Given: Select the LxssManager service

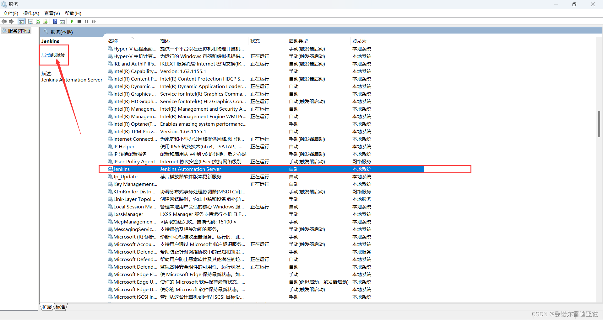Looking at the screenshot, I should tap(266, 214).
